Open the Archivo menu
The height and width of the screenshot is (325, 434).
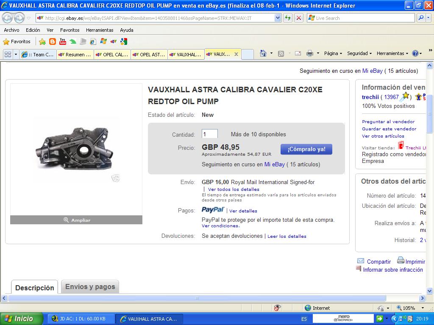(11, 30)
